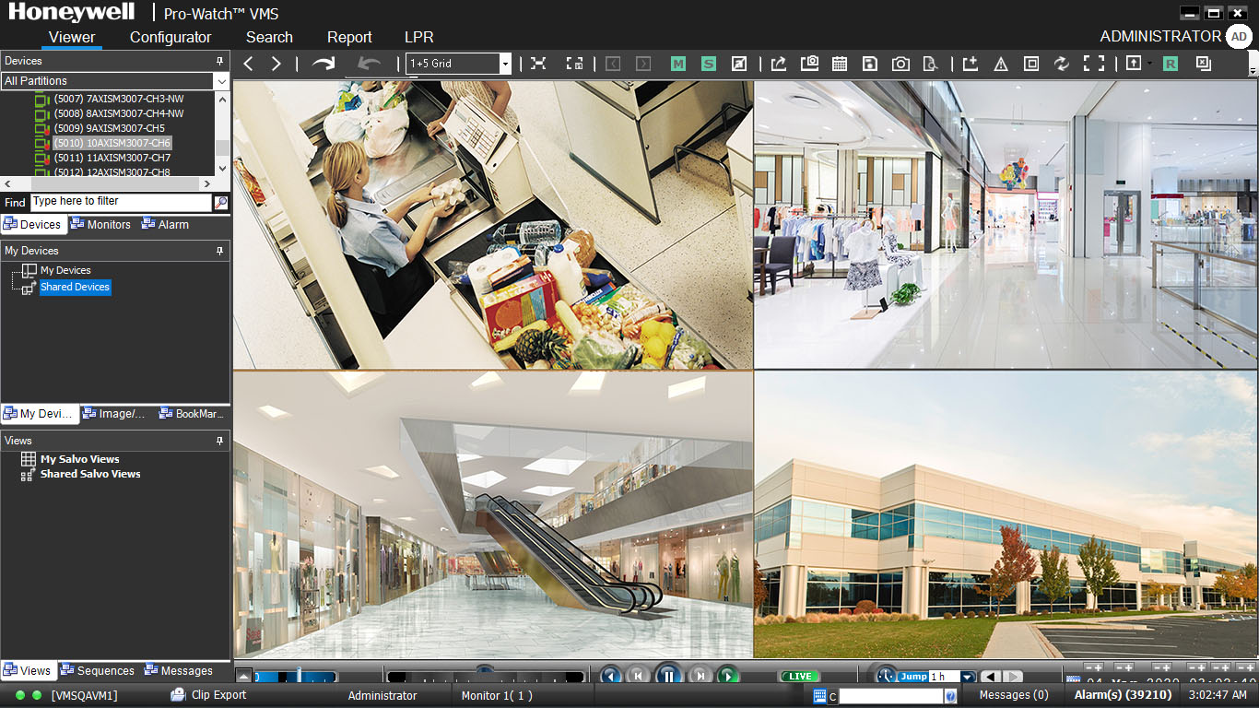This screenshot has height=708, width=1259.
Task: Click Messages (0) in status bar
Action: coord(1013,695)
